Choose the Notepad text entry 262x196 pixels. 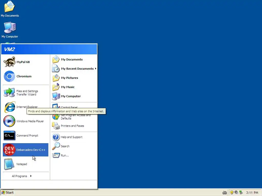(21, 164)
